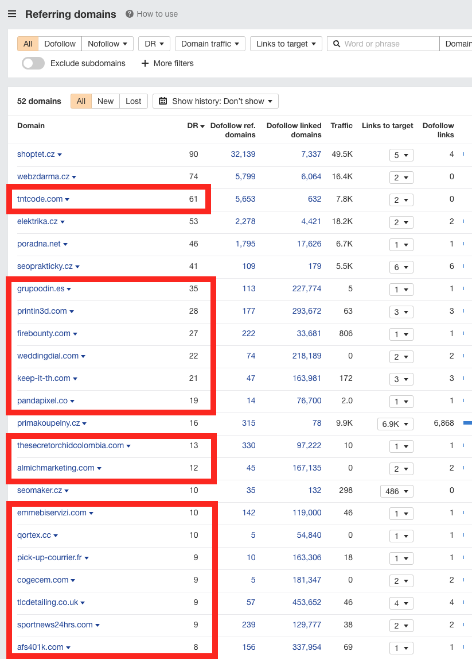
Task: Click the 52 domains count text
Action: 39,101
